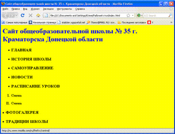Open the Правка menu

point(16,9)
